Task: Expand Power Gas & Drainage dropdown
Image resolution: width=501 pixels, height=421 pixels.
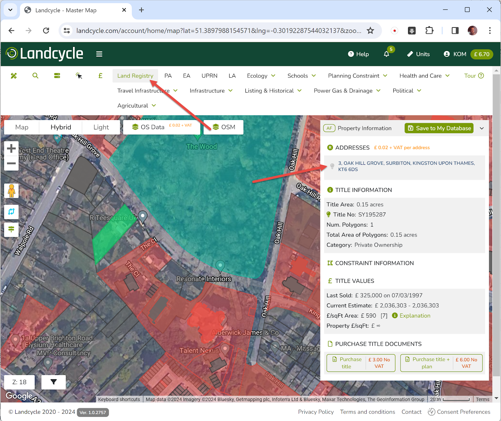Action: [x=347, y=91]
